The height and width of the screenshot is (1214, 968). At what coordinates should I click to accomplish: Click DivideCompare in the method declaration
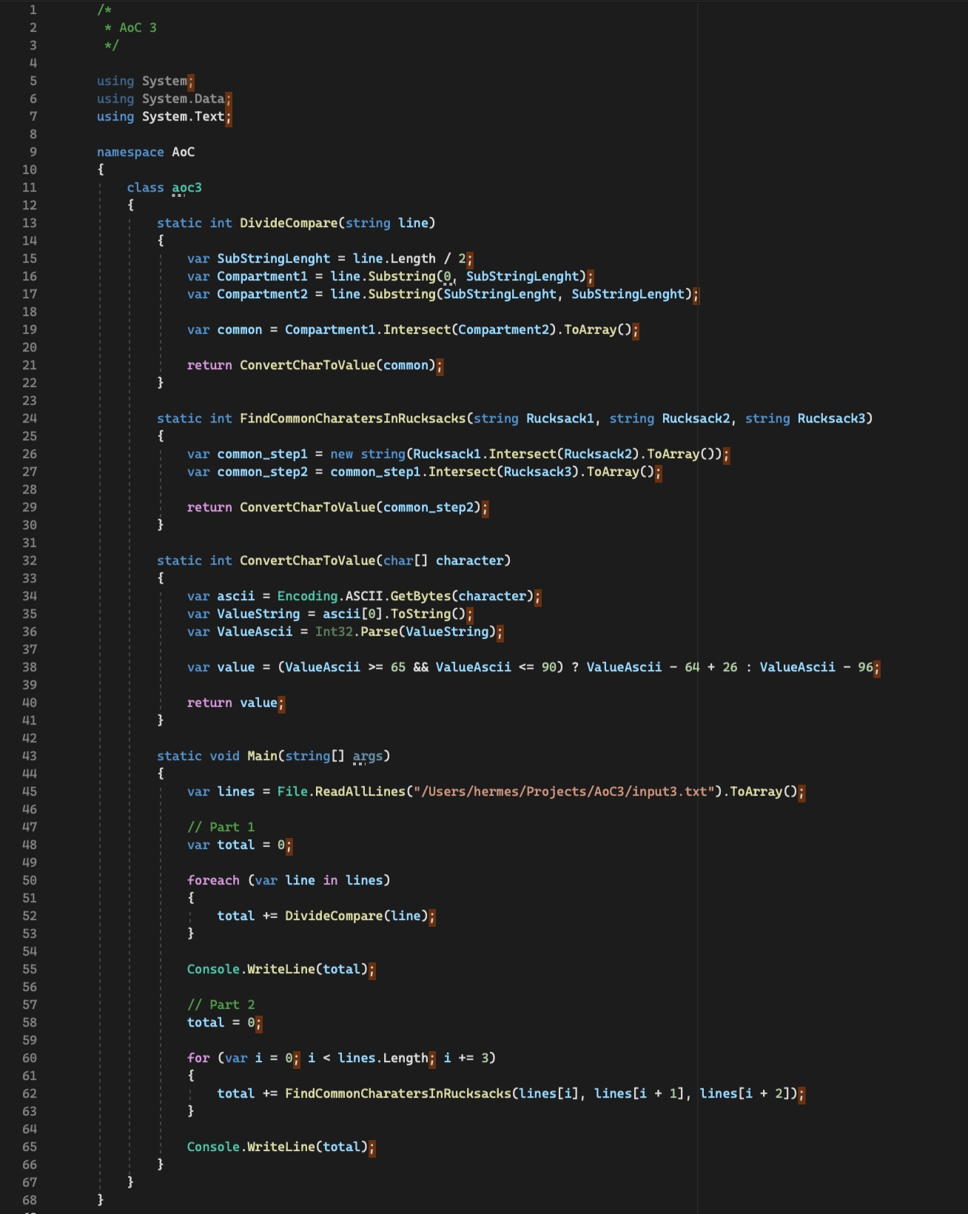[x=288, y=223]
